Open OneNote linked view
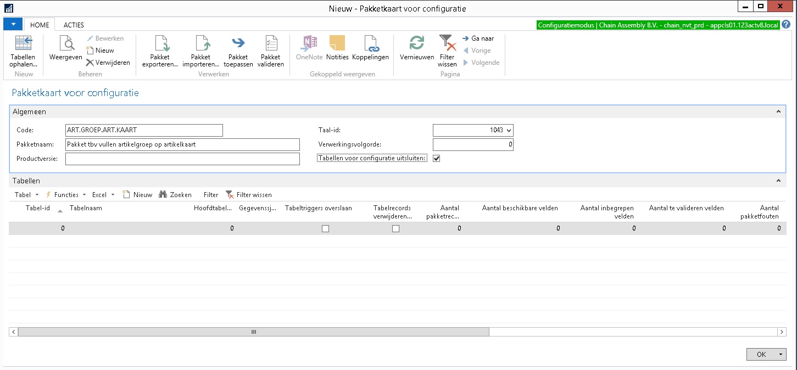The width and height of the screenshot is (797, 370). pyautogui.click(x=310, y=48)
